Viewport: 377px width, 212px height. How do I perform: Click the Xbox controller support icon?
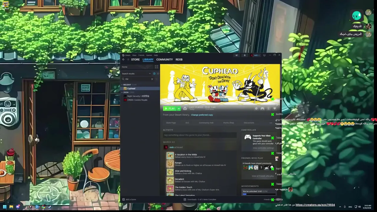(248, 137)
